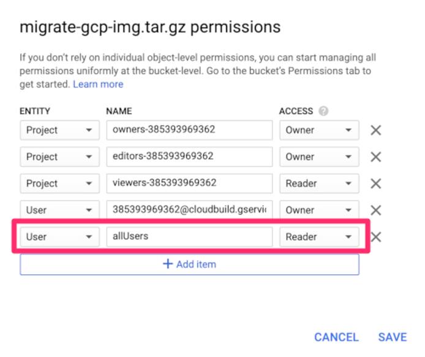Remove the owners-385393969362 permission row
The image size is (425, 357).
tap(376, 130)
